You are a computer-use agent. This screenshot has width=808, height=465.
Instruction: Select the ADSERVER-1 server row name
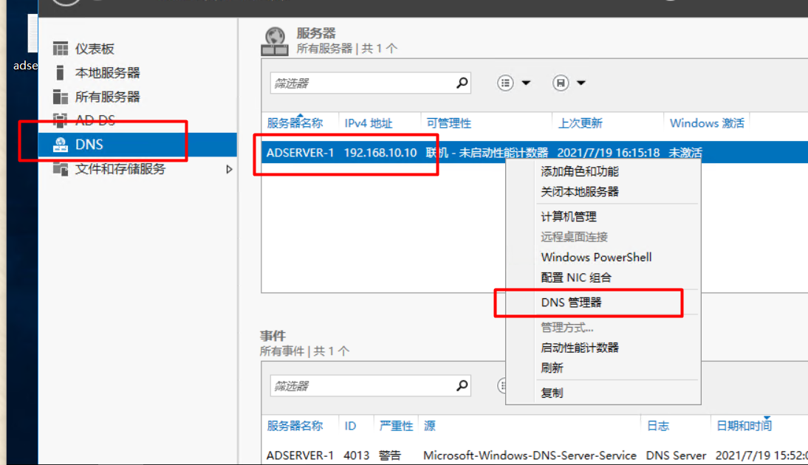pos(300,153)
